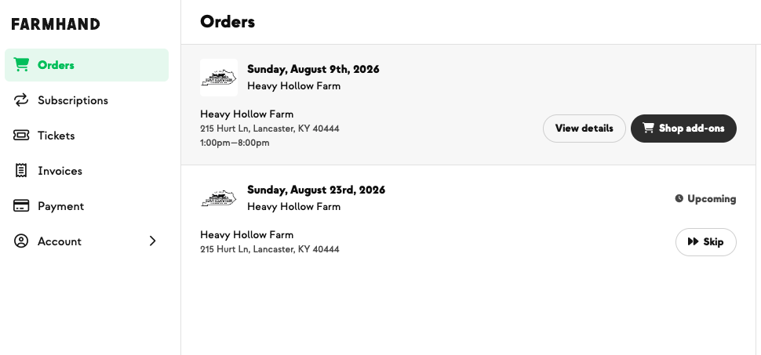
Task: Click the Tickets icon in sidebar
Action: [21, 136]
